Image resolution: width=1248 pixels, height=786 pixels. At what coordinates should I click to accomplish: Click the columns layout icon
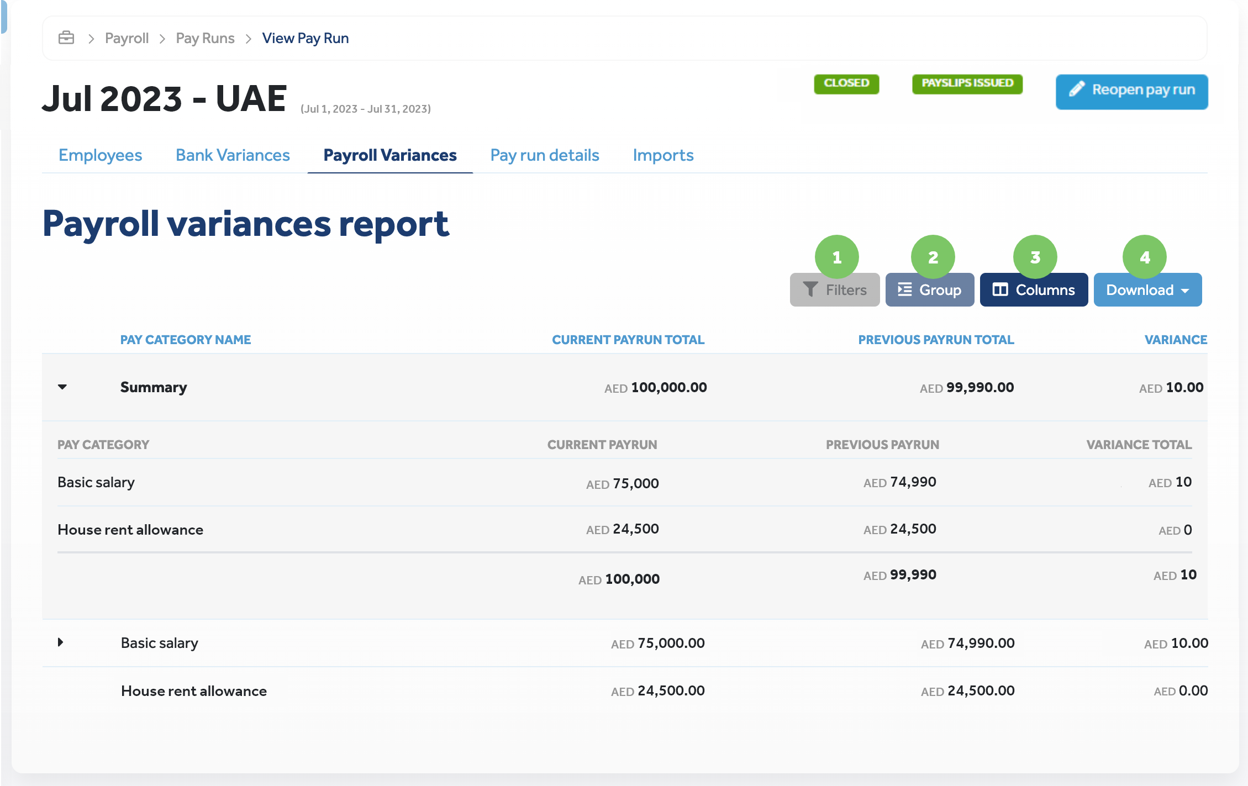click(1000, 289)
